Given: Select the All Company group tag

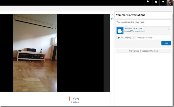Looking at the screenshot, I should click(124, 38).
